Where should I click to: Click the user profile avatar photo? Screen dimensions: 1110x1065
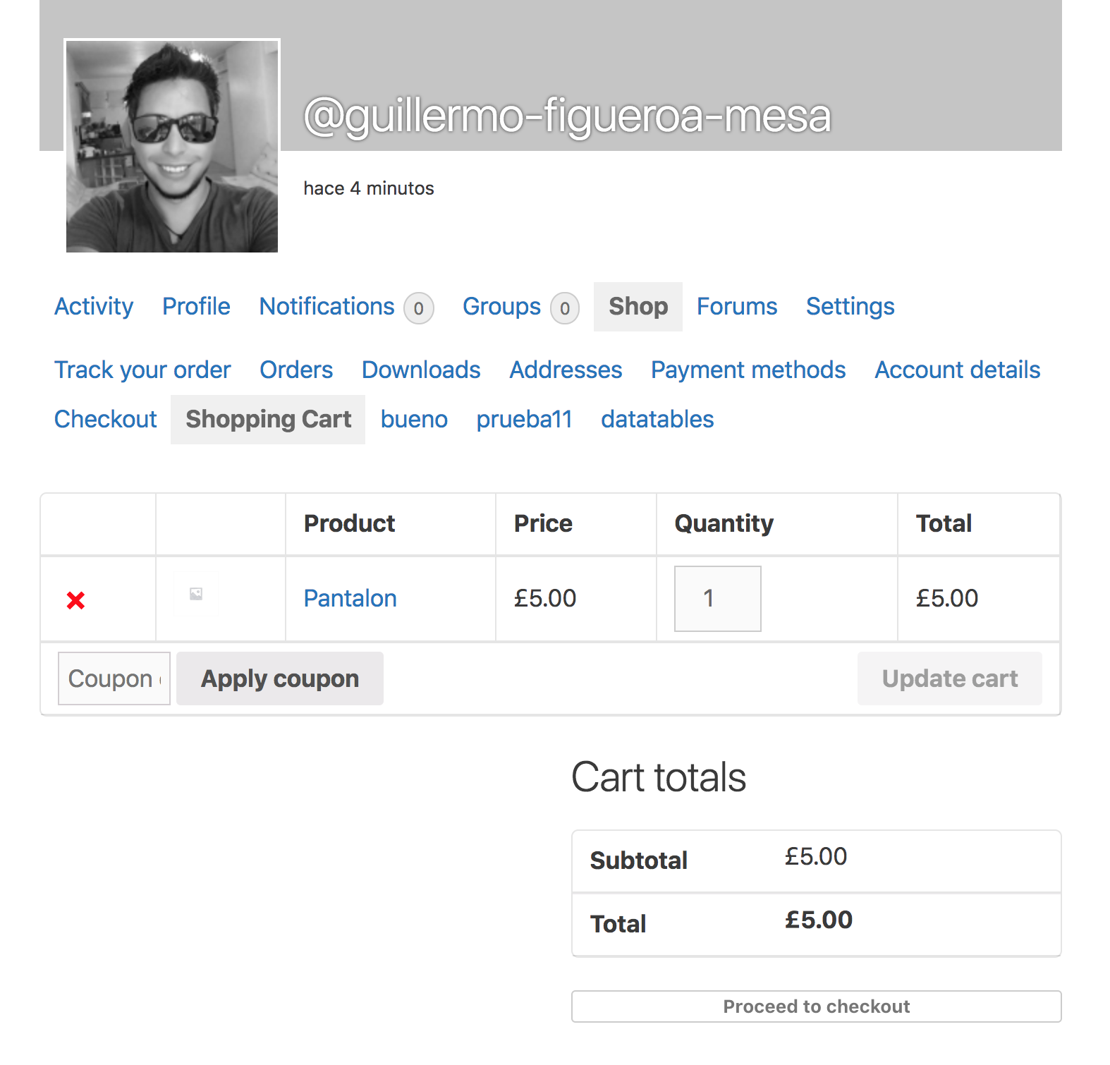[172, 146]
